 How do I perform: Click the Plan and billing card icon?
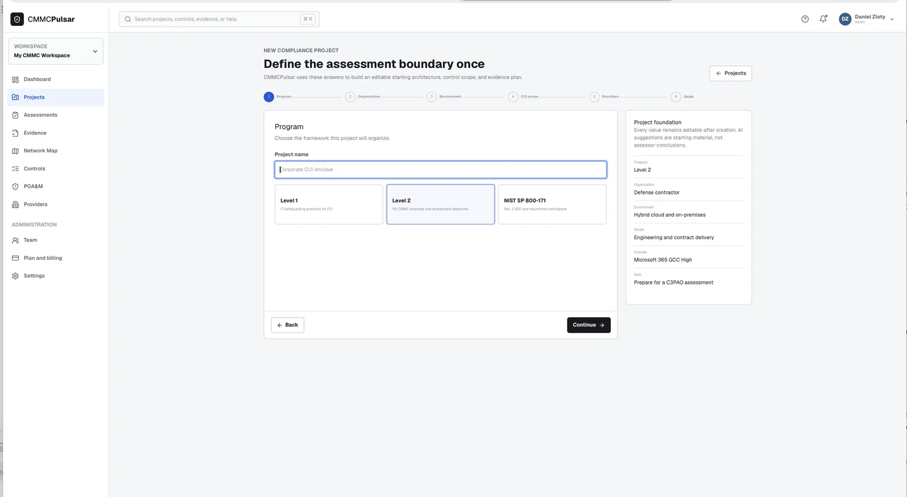(15, 258)
